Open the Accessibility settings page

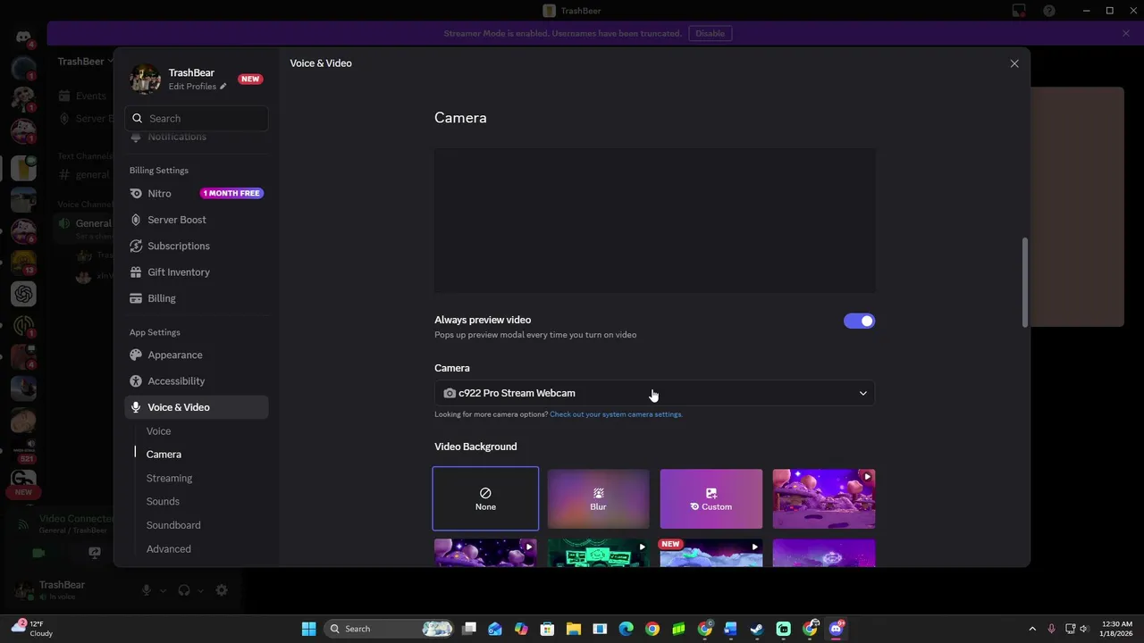[x=197, y=380]
